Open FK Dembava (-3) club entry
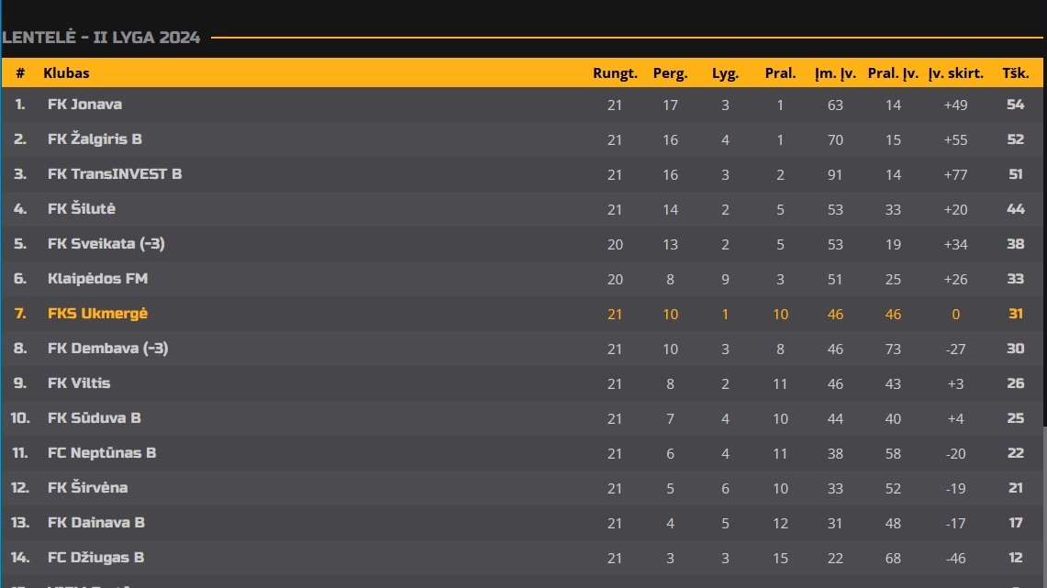 tap(107, 348)
